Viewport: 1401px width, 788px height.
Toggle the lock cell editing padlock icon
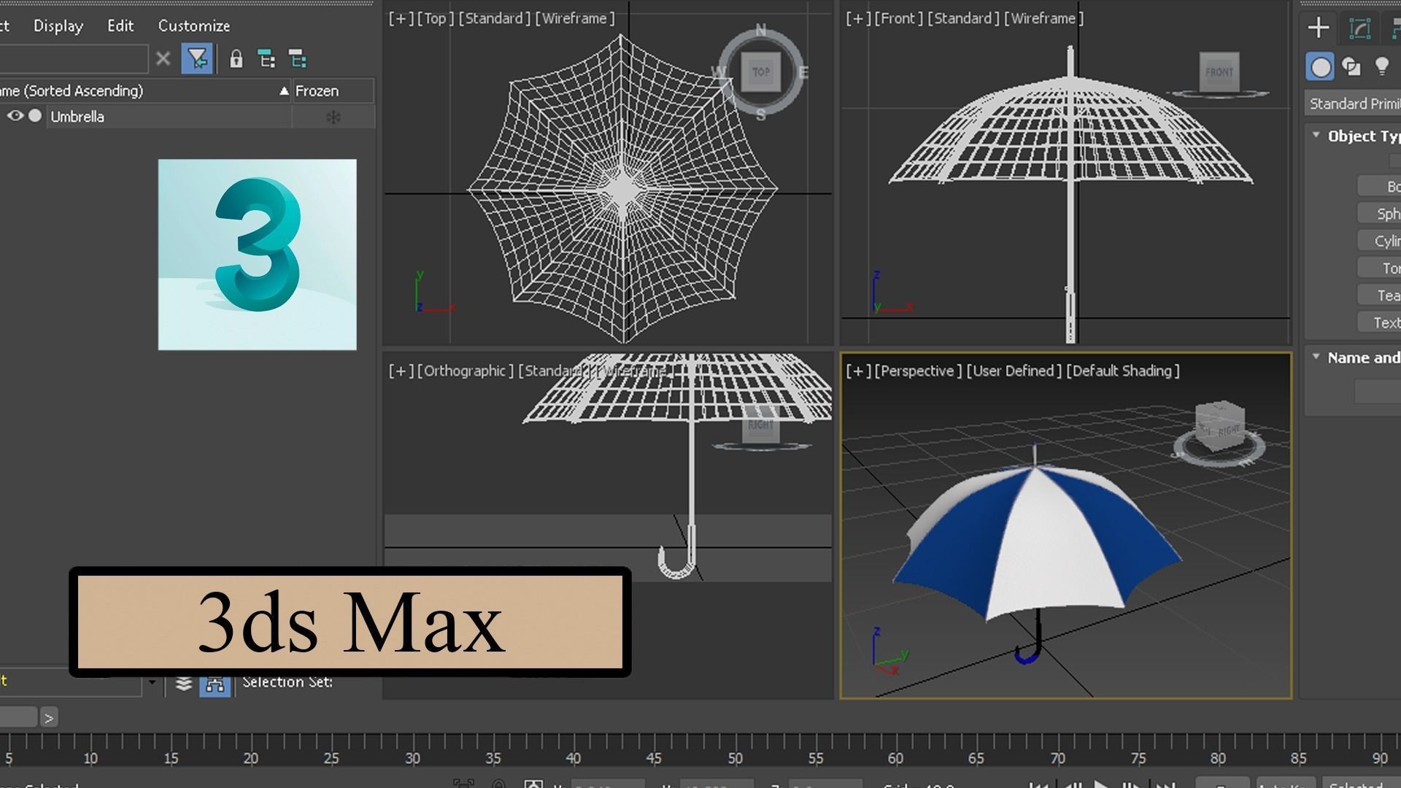(x=236, y=59)
